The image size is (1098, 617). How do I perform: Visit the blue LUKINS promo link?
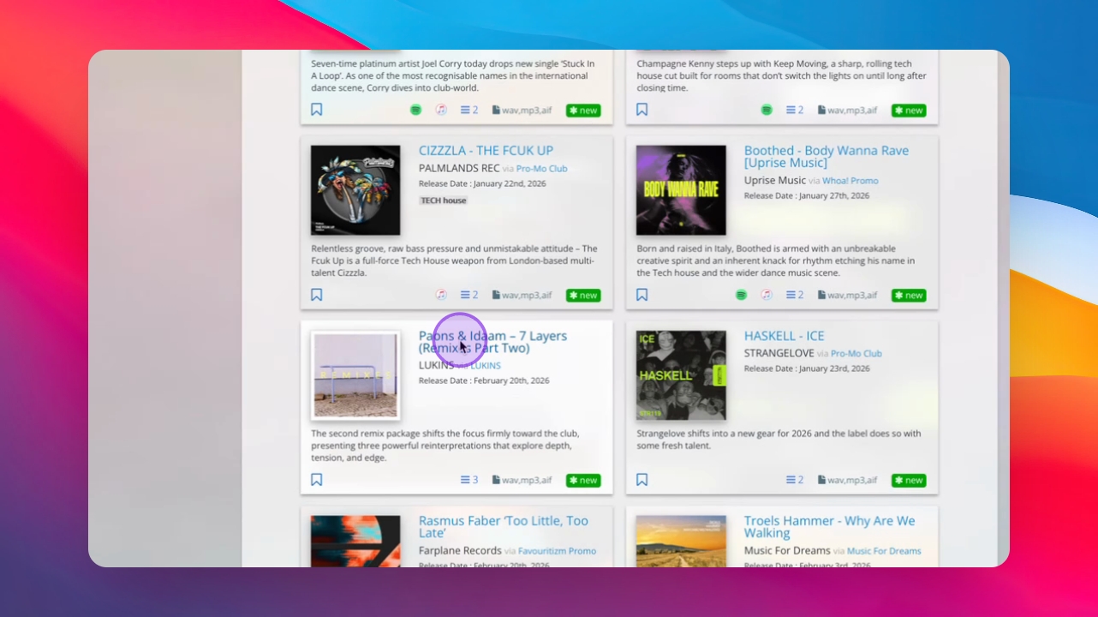coord(485,366)
